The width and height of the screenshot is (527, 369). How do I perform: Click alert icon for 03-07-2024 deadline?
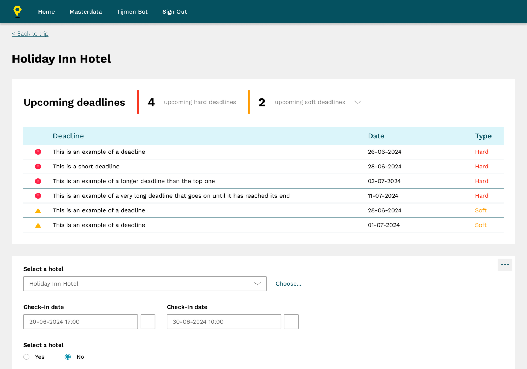38,181
